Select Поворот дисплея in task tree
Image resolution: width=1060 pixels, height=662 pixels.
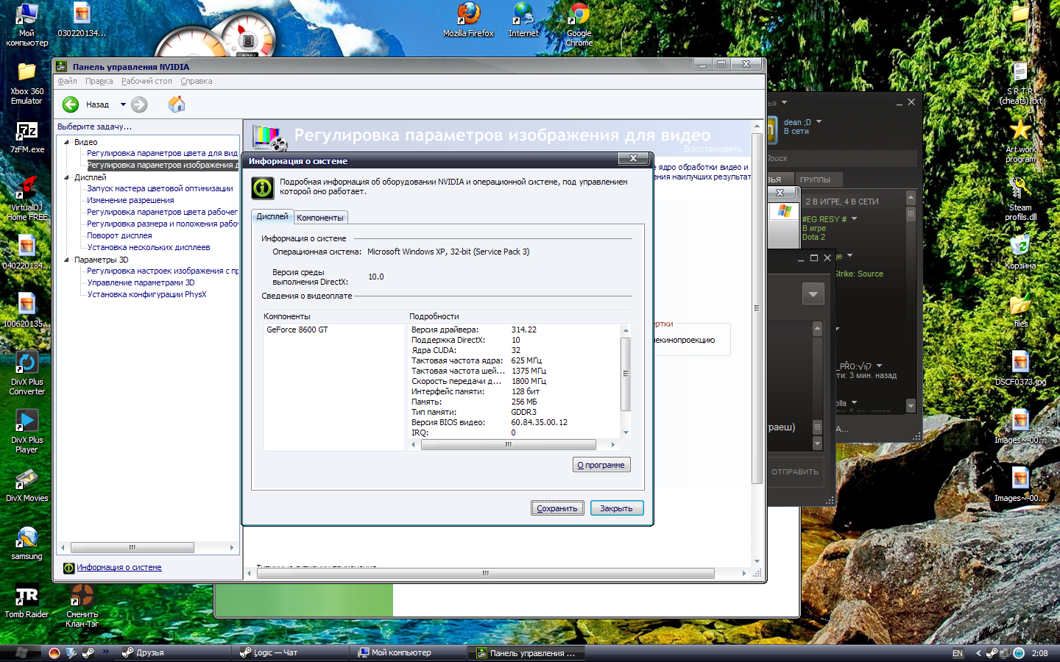119,235
